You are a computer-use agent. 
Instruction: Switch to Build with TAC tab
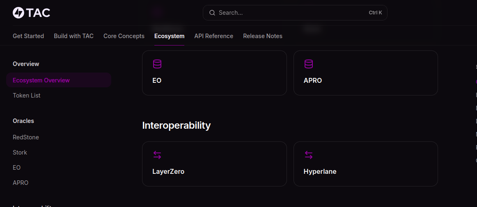pos(73,36)
